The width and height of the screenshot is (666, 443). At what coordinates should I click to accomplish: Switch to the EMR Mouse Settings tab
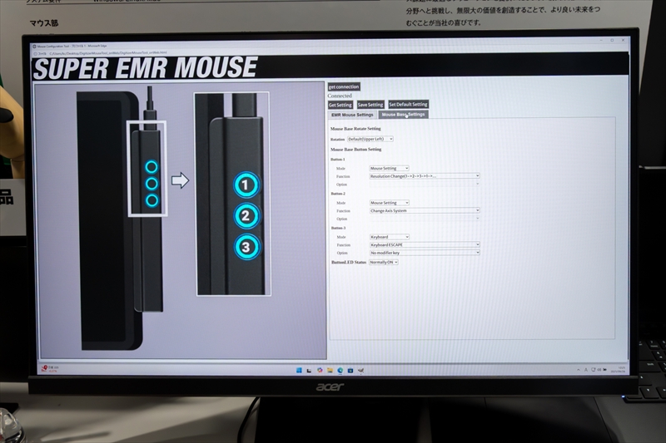[352, 115]
